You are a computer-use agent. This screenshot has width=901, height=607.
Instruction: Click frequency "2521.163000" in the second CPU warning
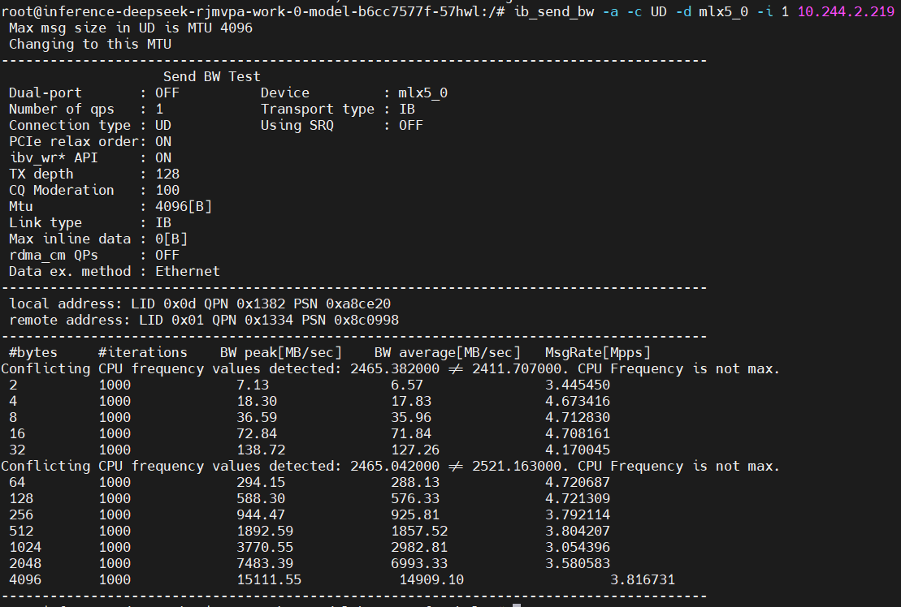click(517, 466)
